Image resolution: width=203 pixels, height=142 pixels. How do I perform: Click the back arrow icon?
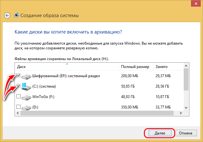7,15
